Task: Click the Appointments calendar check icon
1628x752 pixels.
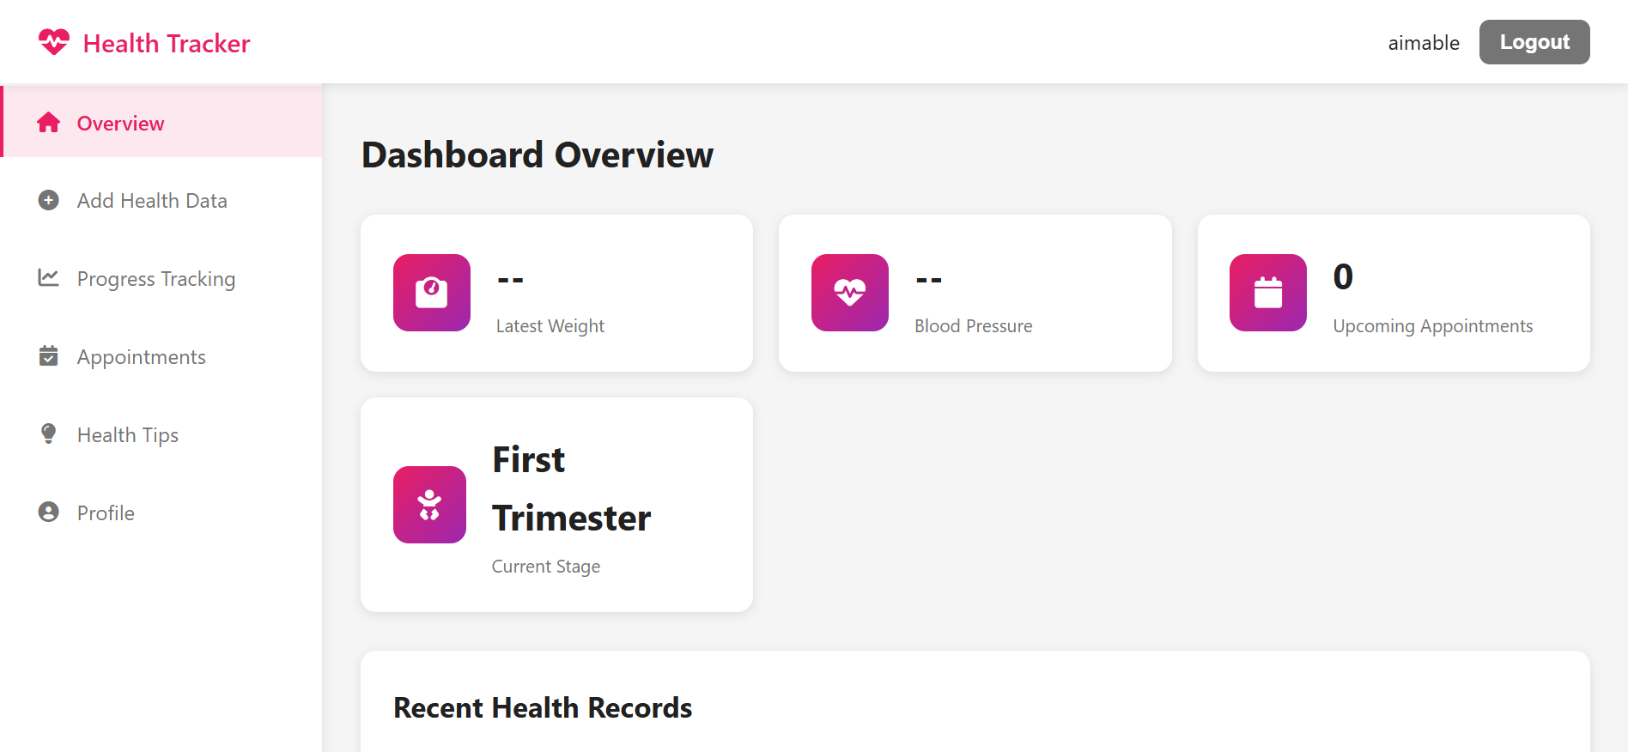Action: (49, 356)
